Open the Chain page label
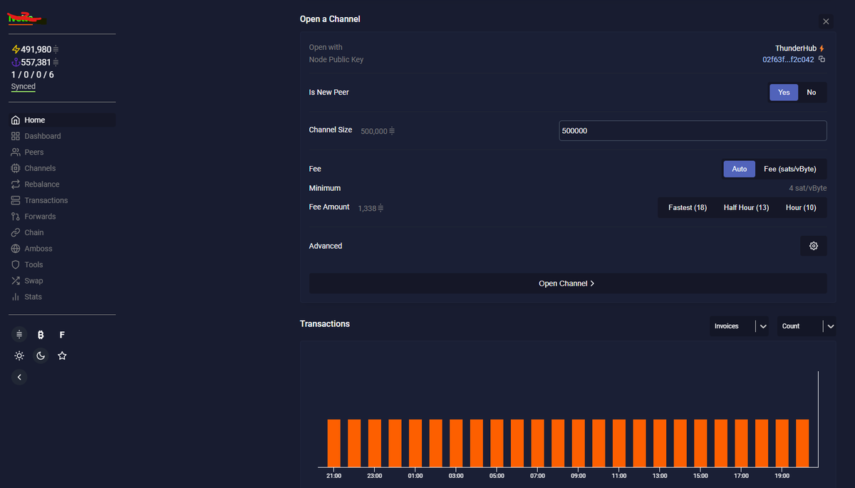Viewport: 855px width, 488px height. pyautogui.click(x=34, y=232)
